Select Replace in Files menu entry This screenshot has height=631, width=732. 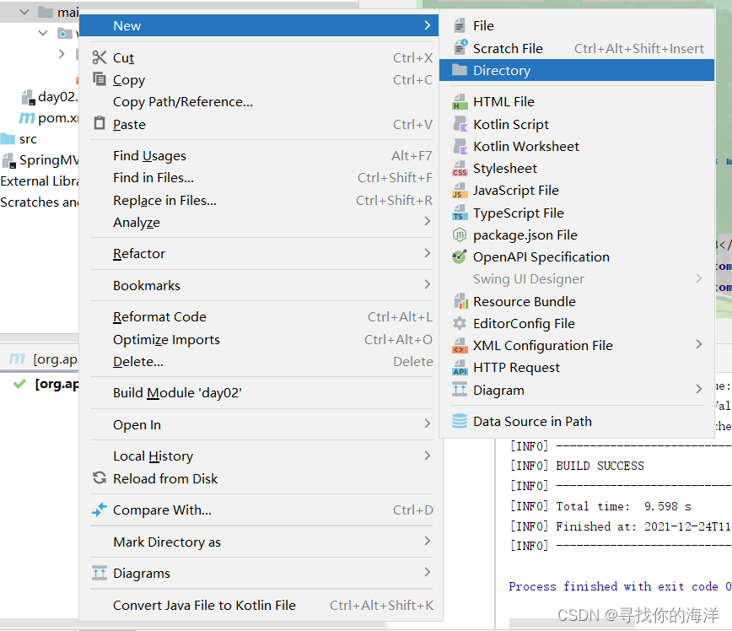coord(261,201)
